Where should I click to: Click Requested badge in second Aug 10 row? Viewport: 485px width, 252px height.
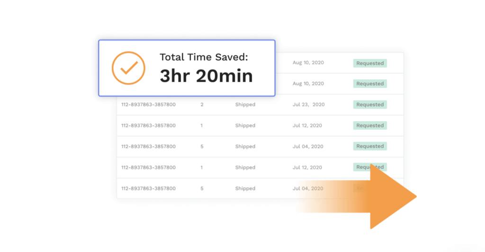point(370,84)
